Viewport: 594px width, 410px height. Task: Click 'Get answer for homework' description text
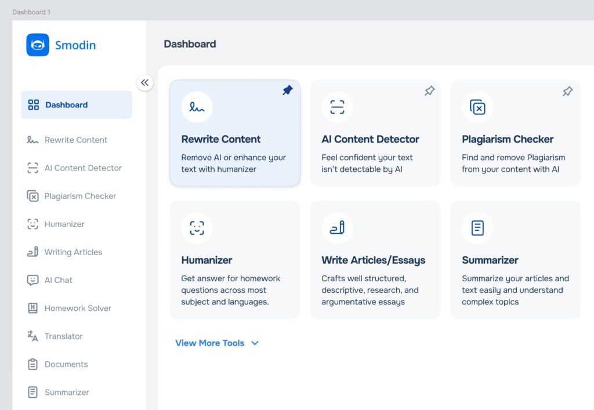(231, 278)
